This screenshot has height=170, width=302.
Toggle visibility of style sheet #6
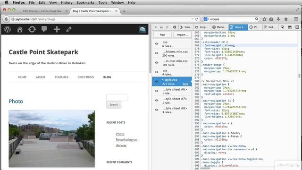157,91
